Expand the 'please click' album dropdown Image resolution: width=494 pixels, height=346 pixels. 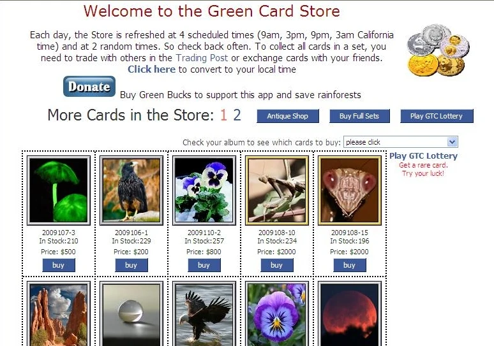click(400, 142)
